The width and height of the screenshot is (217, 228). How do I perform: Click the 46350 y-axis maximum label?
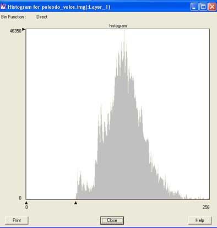click(15, 31)
